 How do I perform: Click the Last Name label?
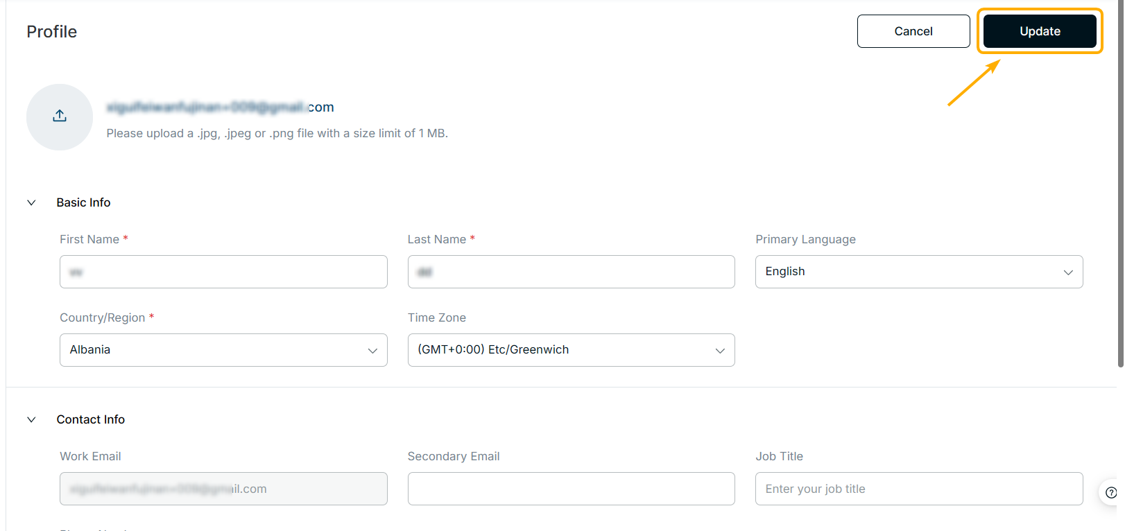point(437,239)
